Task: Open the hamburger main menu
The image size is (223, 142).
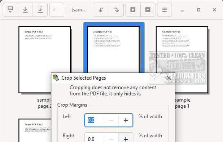Action: pos(165,10)
